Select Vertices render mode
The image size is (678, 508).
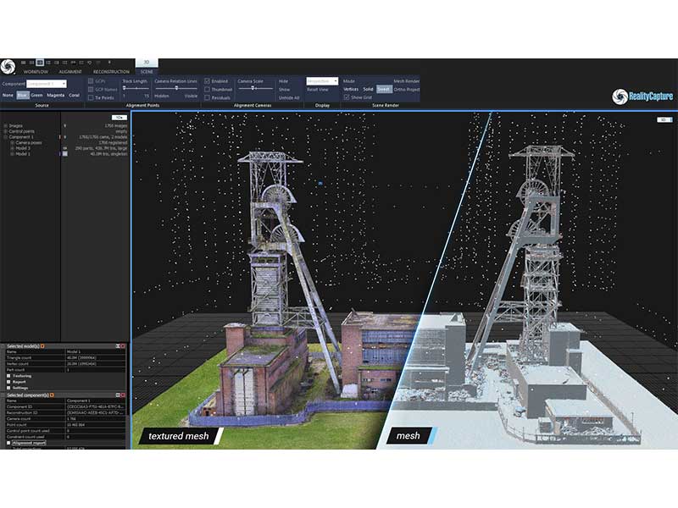[351, 90]
